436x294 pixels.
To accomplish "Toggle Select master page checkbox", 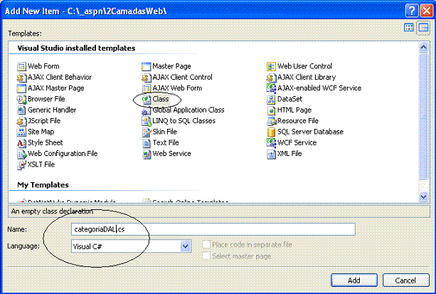I will pos(206,256).
